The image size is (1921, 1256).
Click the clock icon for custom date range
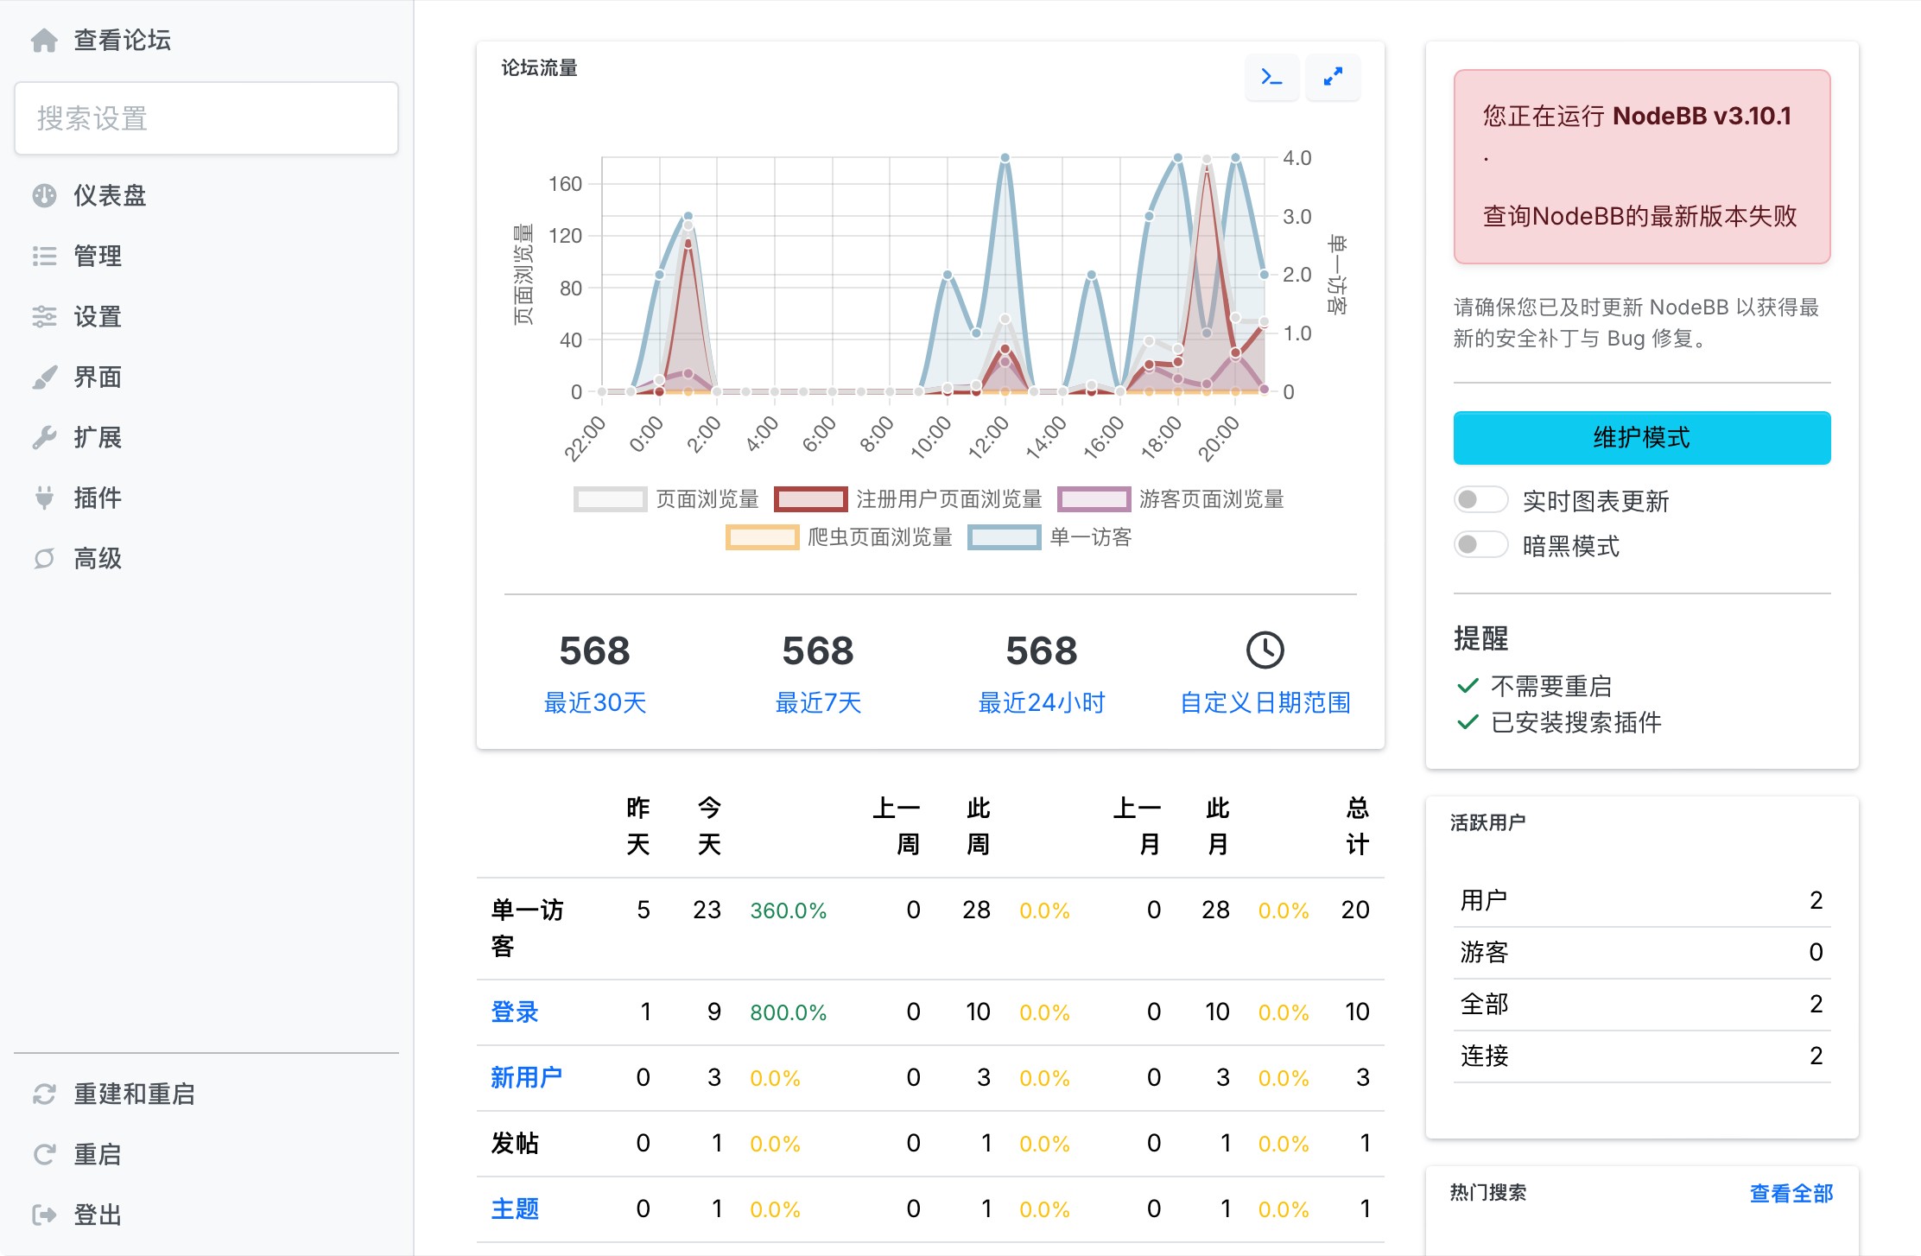[1265, 650]
